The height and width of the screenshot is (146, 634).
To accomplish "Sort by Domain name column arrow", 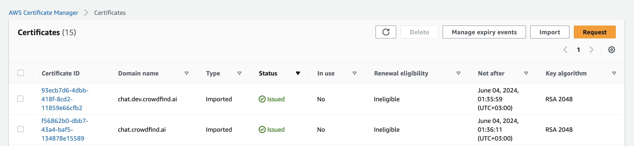I will 186,73.
